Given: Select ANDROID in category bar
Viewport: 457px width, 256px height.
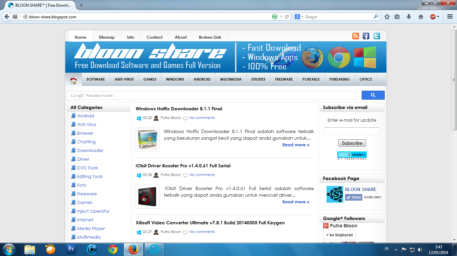Looking at the screenshot, I should (202, 79).
